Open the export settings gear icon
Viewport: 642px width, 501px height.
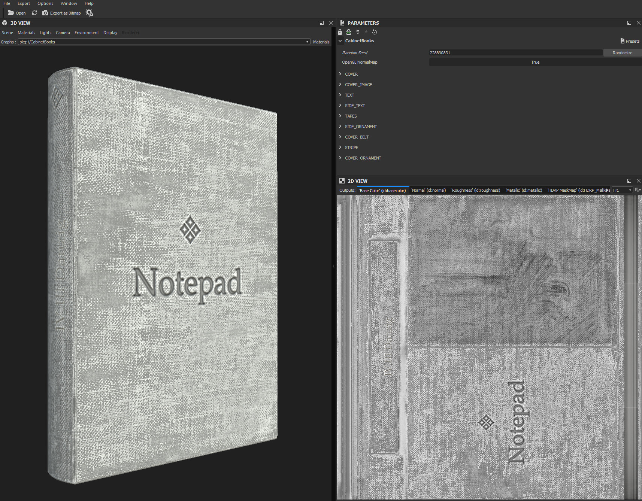[89, 13]
